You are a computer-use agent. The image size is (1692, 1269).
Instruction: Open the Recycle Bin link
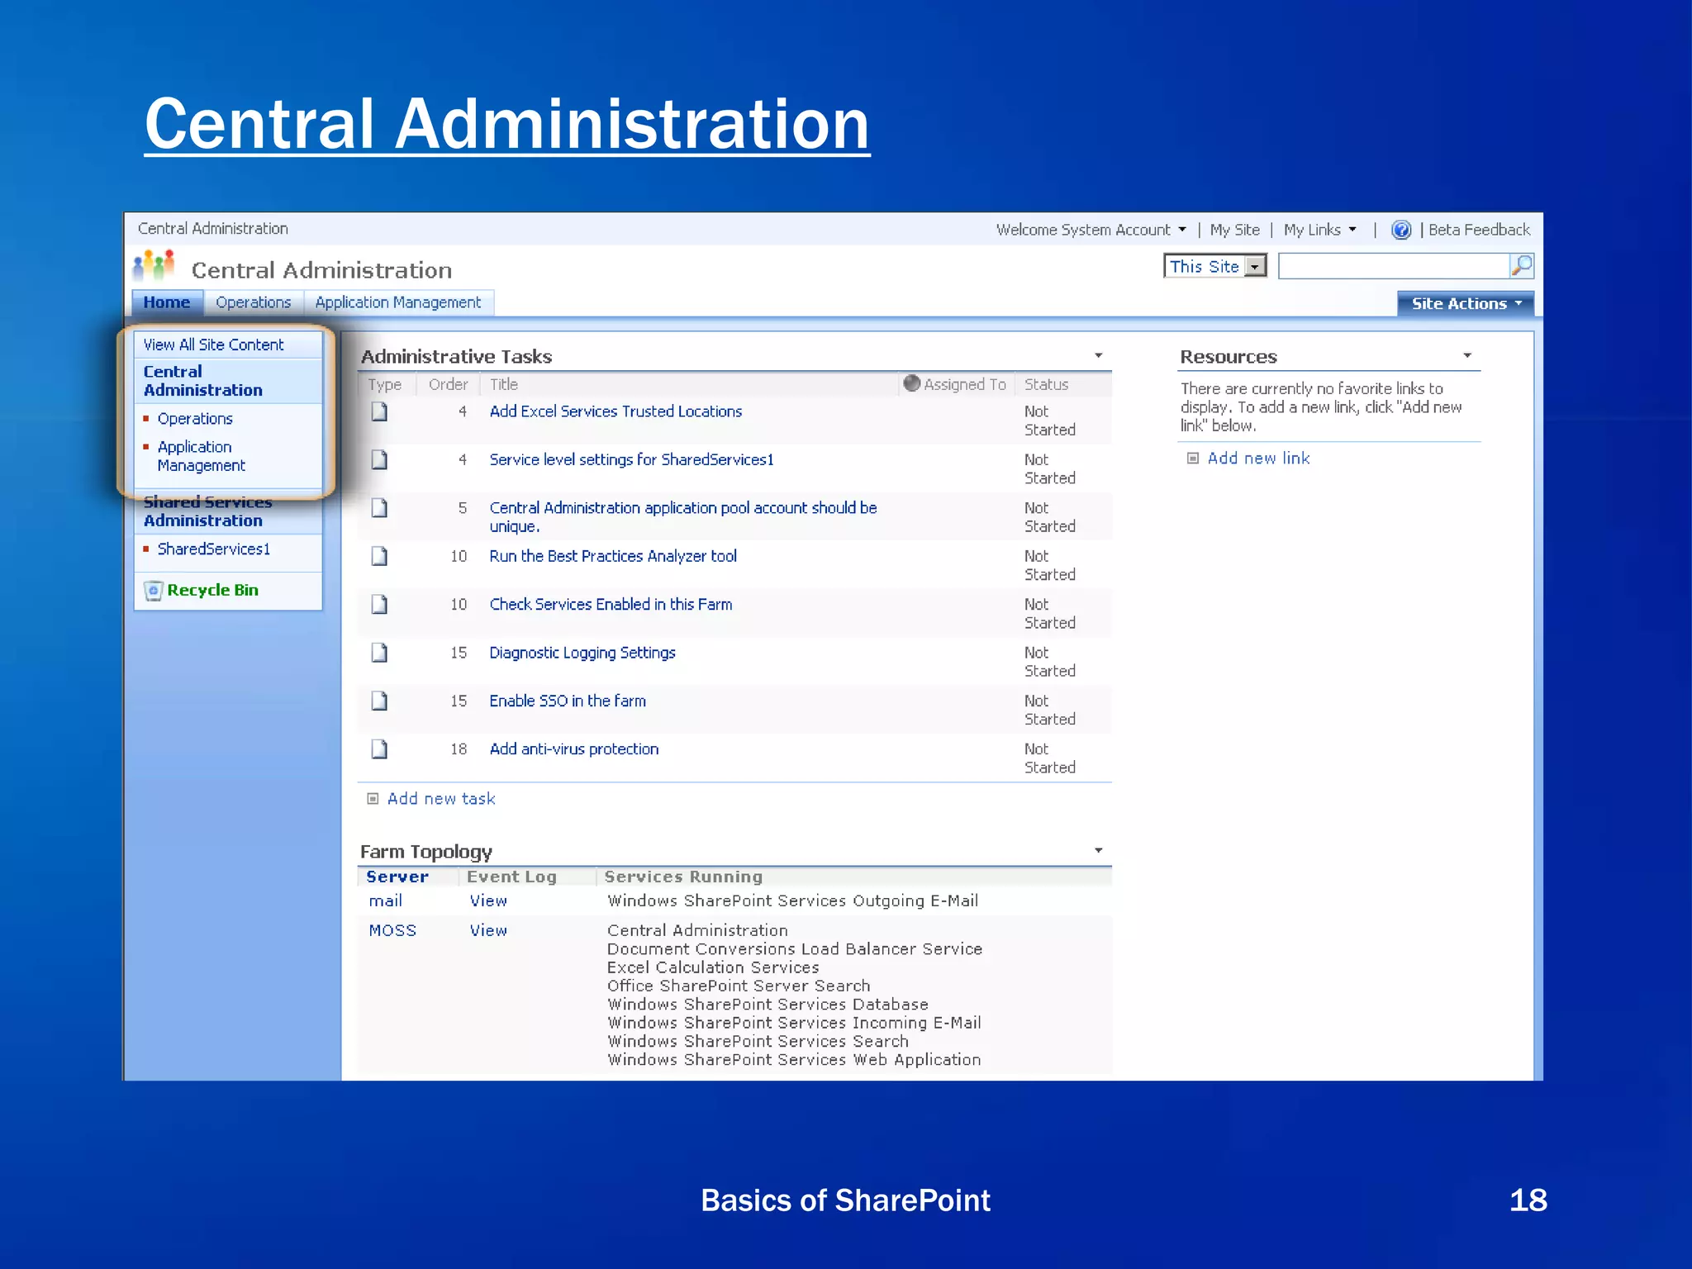point(213,590)
